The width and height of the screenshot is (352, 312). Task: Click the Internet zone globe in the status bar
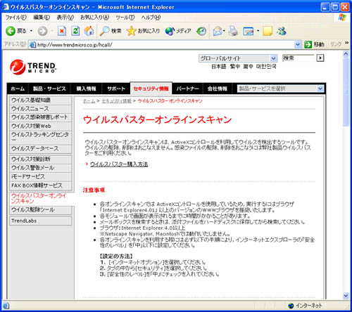click(291, 306)
